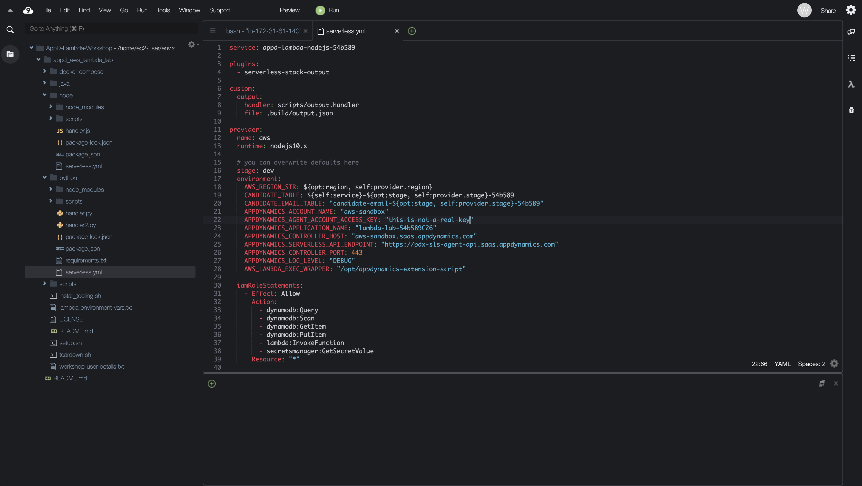
Task: Expand the docker-compose folder
Action: coord(44,71)
